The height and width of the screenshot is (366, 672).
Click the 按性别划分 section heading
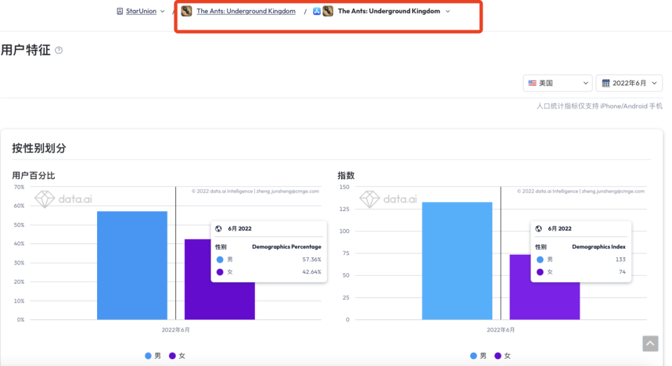39,148
